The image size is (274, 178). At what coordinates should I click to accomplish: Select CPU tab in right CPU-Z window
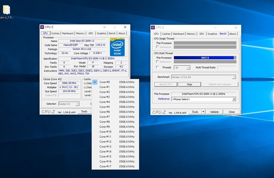[x=156, y=34]
